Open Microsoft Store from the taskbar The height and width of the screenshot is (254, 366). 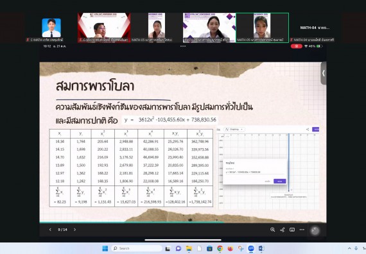[209, 249]
